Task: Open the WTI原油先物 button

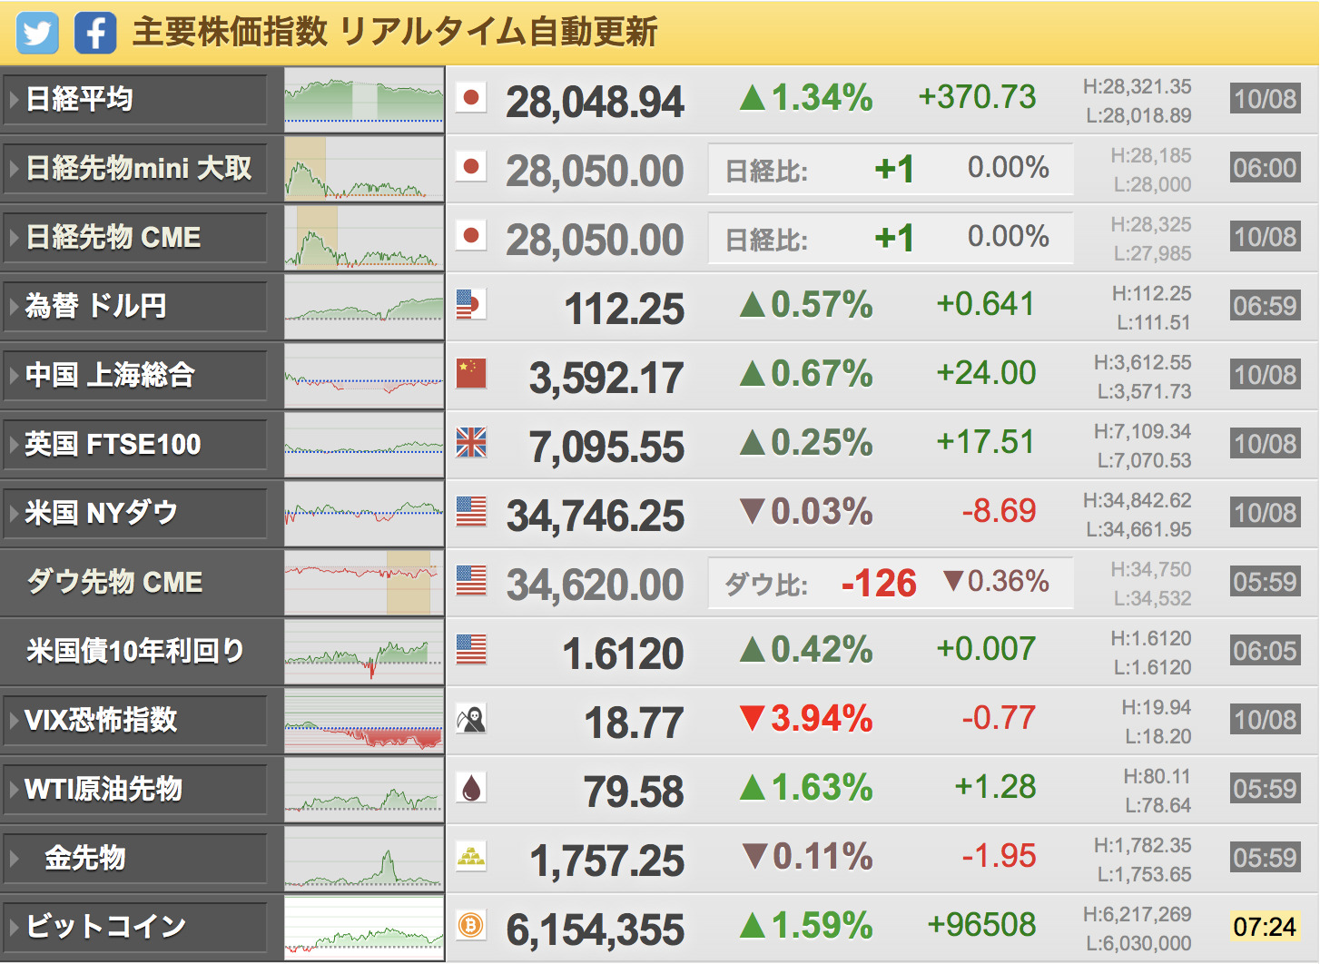Action: point(135,789)
